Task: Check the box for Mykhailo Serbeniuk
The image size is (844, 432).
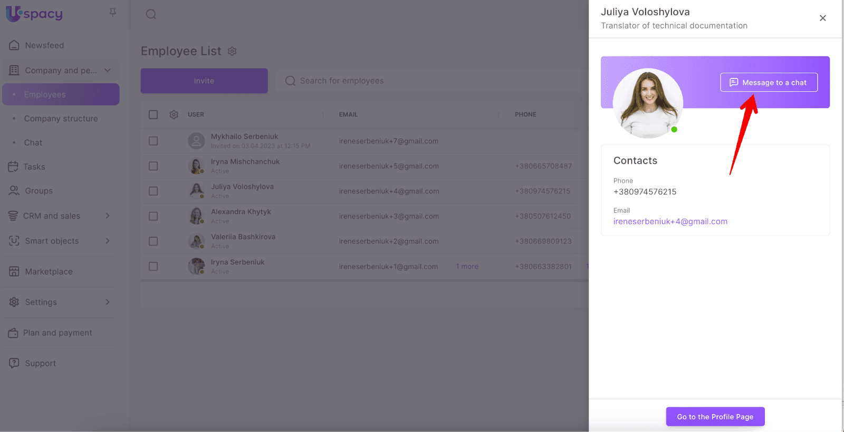Action: click(153, 141)
